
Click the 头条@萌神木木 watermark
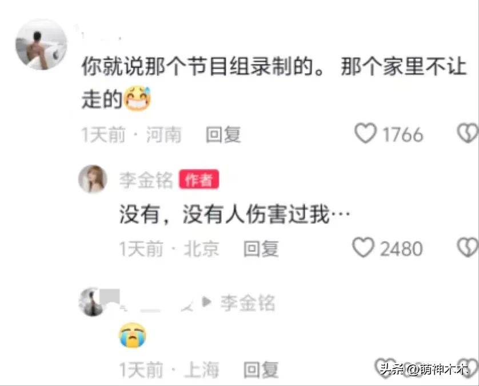tap(424, 369)
